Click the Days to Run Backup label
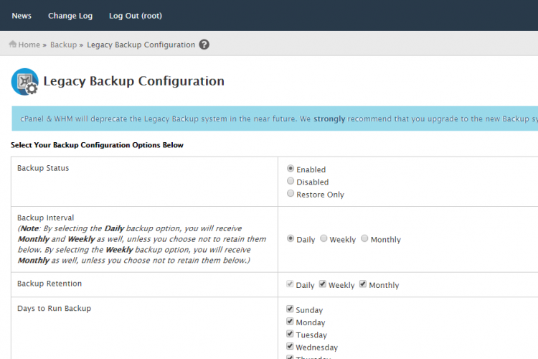The width and height of the screenshot is (538, 359). (x=55, y=309)
